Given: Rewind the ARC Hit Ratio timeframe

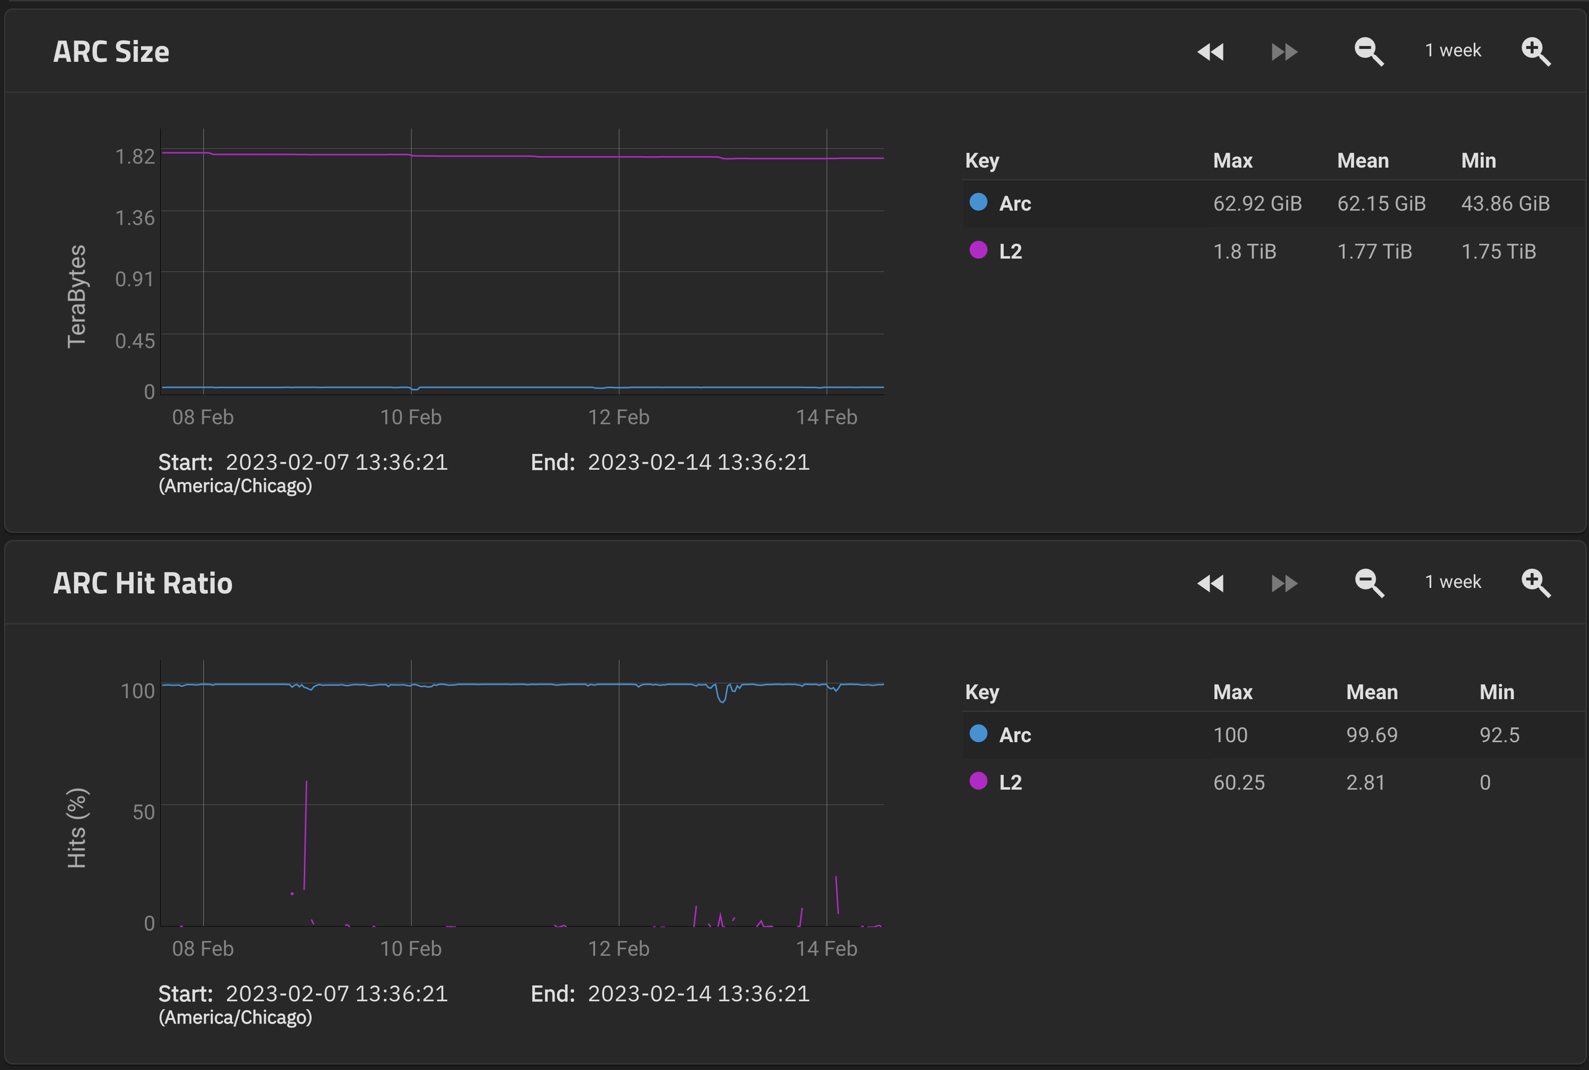Looking at the screenshot, I should [1211, 583].
